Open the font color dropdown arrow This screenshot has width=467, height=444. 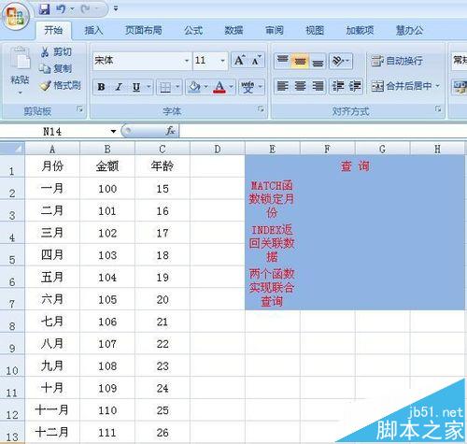(x=231, y=87)
